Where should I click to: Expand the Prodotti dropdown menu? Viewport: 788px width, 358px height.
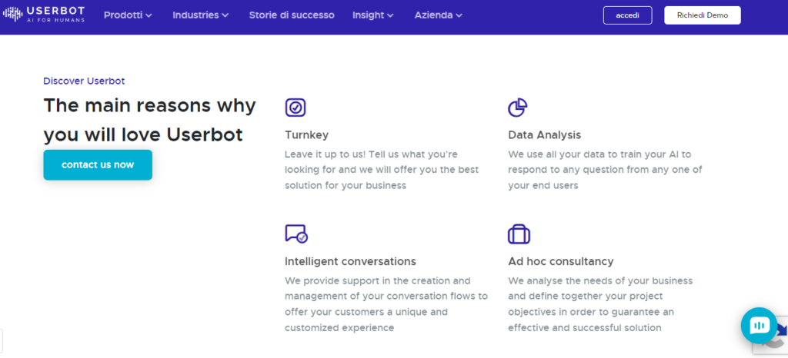click(x=128, y=15)
